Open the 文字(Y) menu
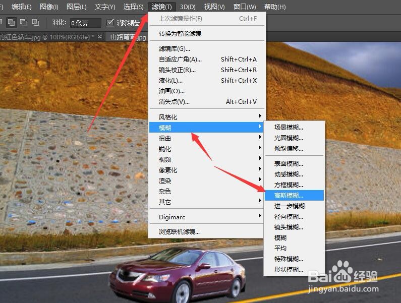The width and height of the screenshot is (401, 303). (104, 7)
